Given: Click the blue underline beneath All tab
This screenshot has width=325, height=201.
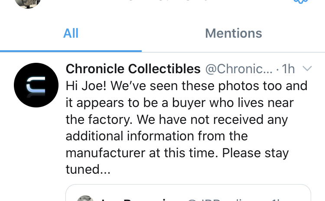Looking at the screenshot, I should coord(71,51).
